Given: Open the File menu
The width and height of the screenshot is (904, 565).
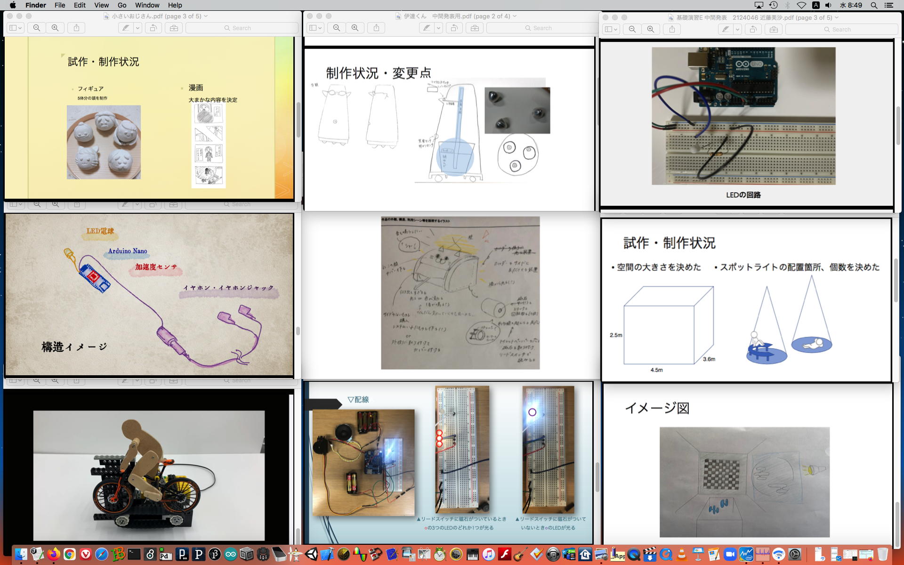Looking at the screenshot, I should [x=60, y=5].
